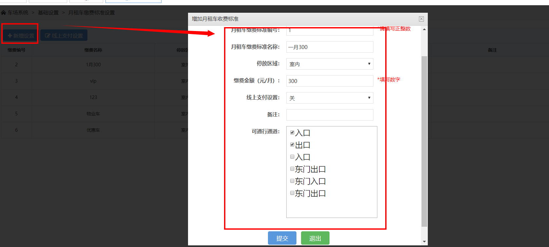Click the 线上支付设置 button
This screenshot has width=549, height=247.
pyautogui.click(x=64, y=36)
